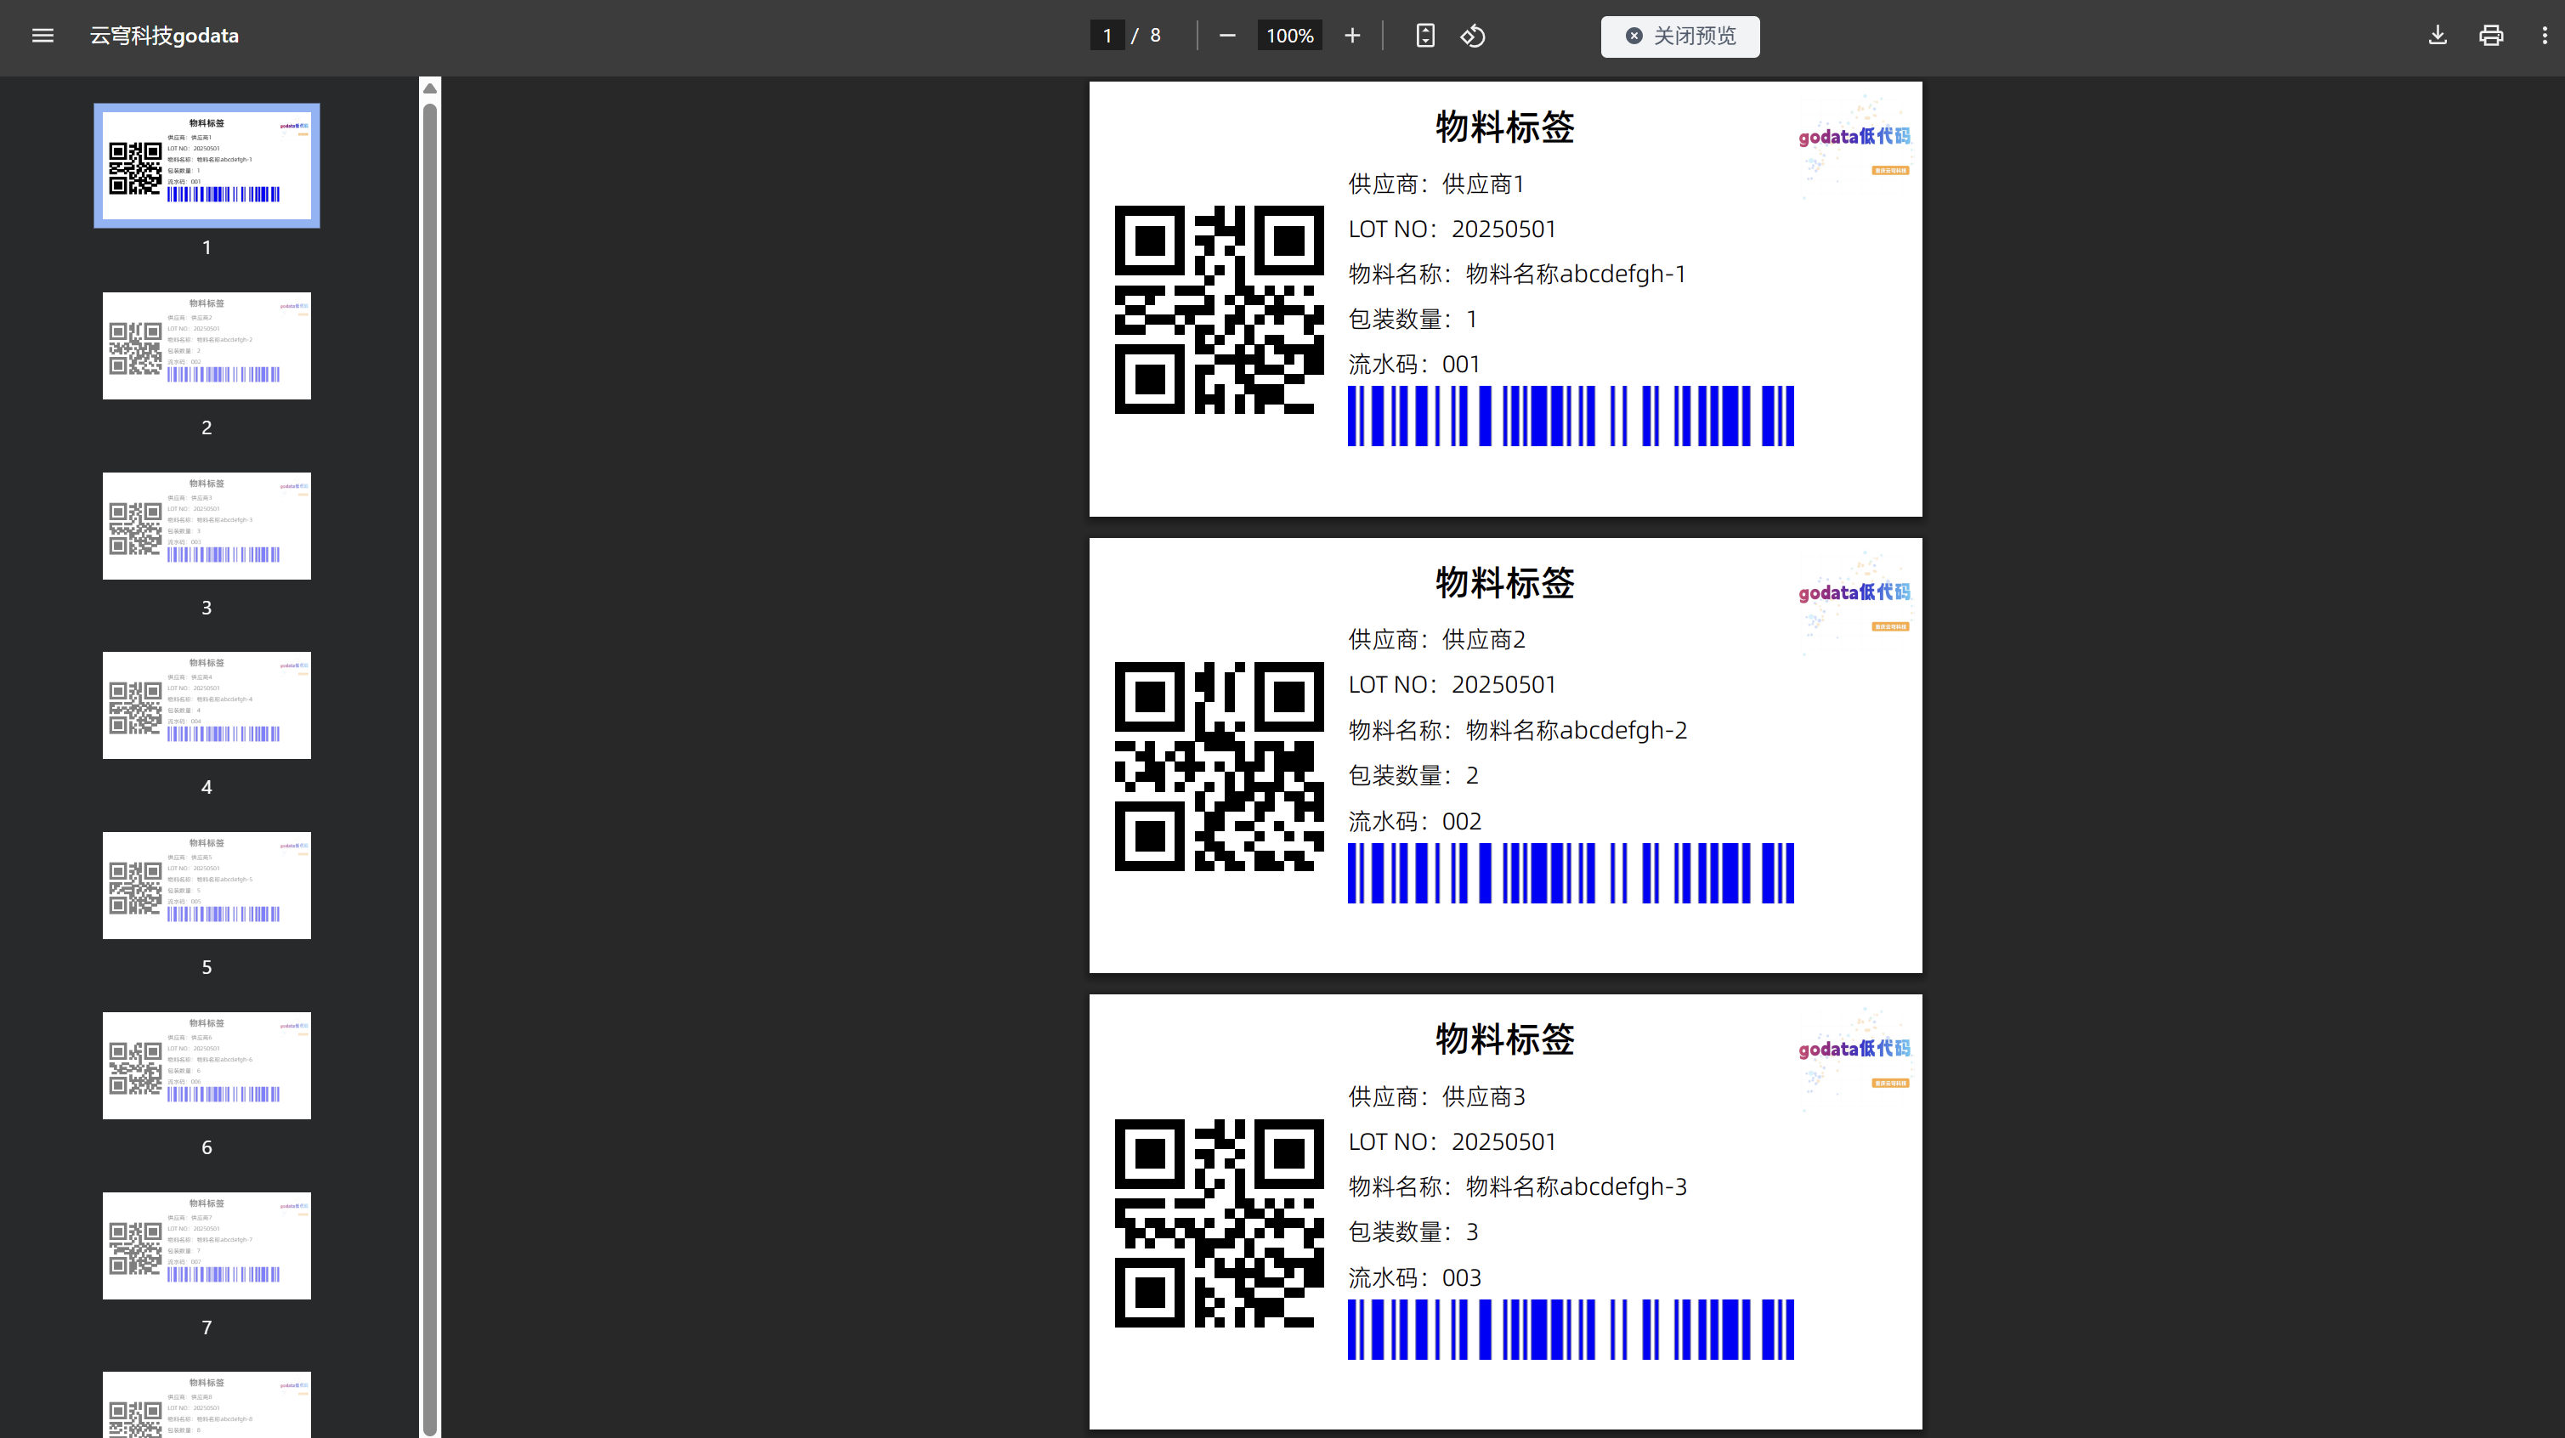2565x1438 pixels.
Task: Rotate the document counterclockwise
Action: tap(1473, 36)
